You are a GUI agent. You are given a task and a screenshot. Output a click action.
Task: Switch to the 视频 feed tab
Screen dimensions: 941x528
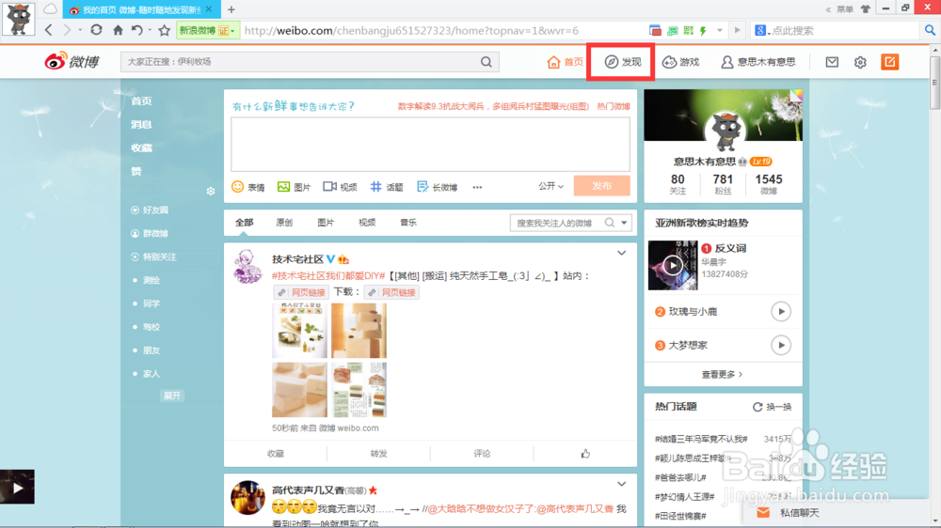coord(367,223)
